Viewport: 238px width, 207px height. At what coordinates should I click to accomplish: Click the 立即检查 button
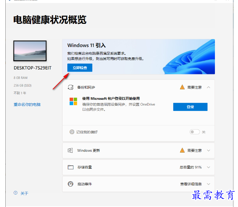(x=80, y=68)
